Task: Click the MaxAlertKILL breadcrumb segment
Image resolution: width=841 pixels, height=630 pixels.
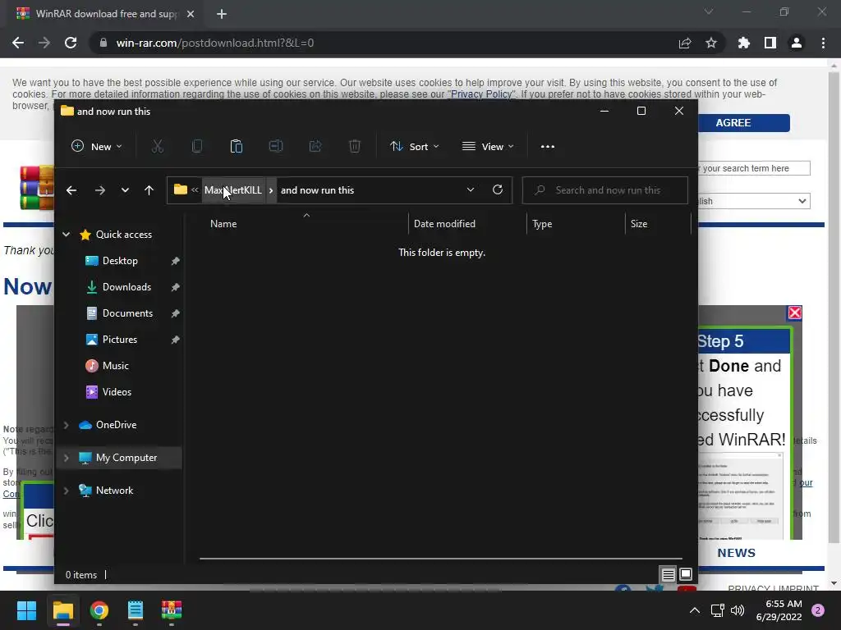Action: pos(233,190)
